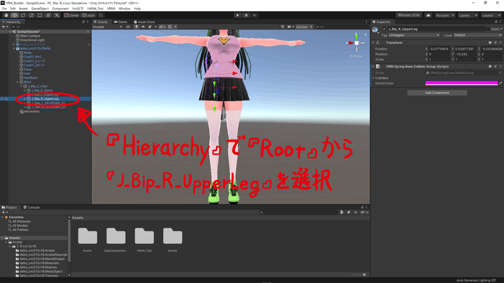Screen dimensions: 504x283
Task: Click the scene orientation gizmo center cube
Action: (x=357, y=43)
